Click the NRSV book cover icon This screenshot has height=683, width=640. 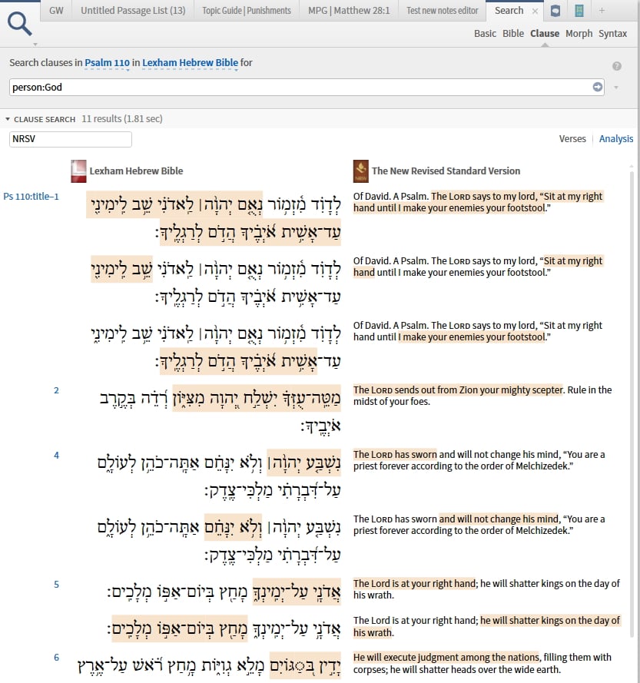click(x=361, y=171)
